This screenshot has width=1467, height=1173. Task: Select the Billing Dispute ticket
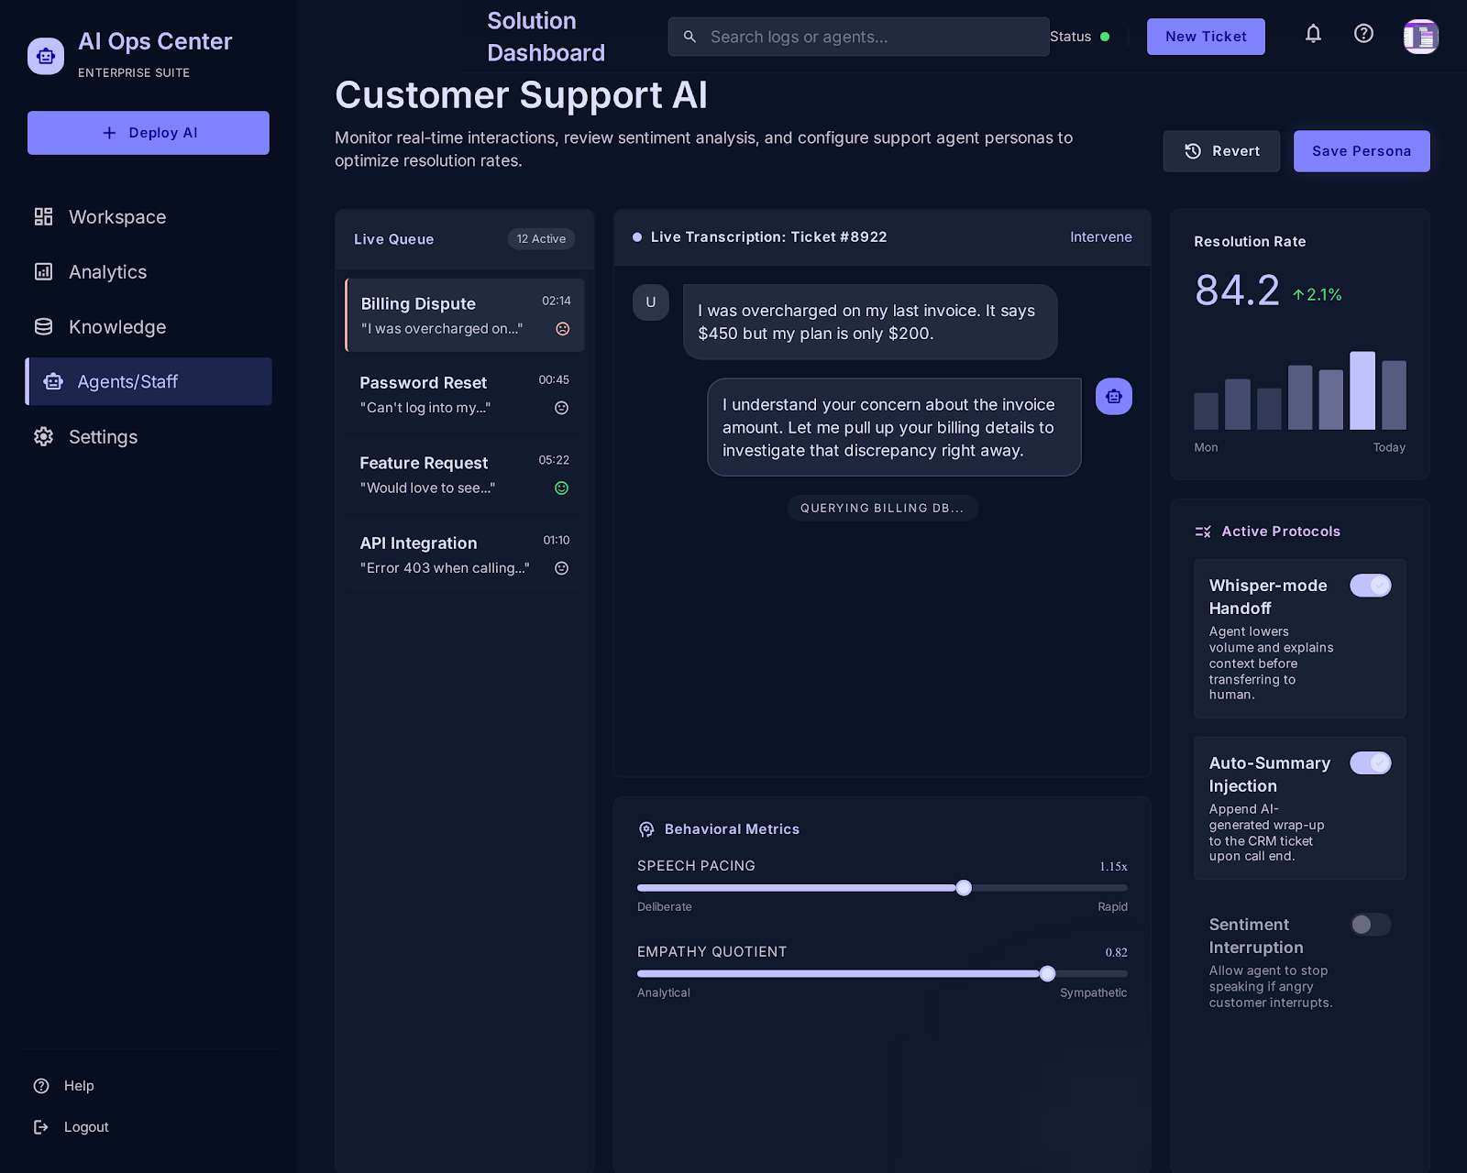[465, 315]
